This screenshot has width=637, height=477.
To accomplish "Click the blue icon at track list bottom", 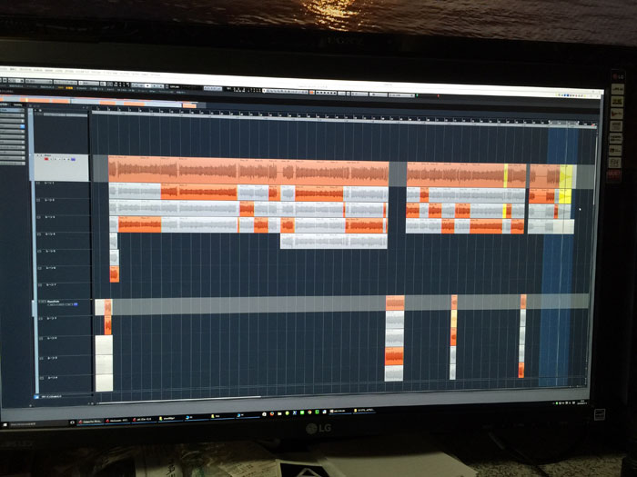I will click(x=36, y=397).
